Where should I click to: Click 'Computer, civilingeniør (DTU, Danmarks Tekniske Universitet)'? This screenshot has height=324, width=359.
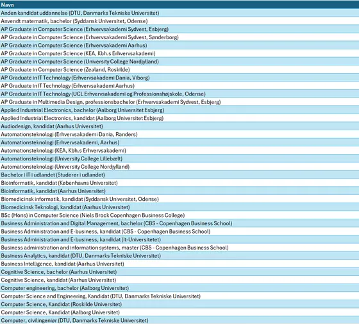click(180, 320)
